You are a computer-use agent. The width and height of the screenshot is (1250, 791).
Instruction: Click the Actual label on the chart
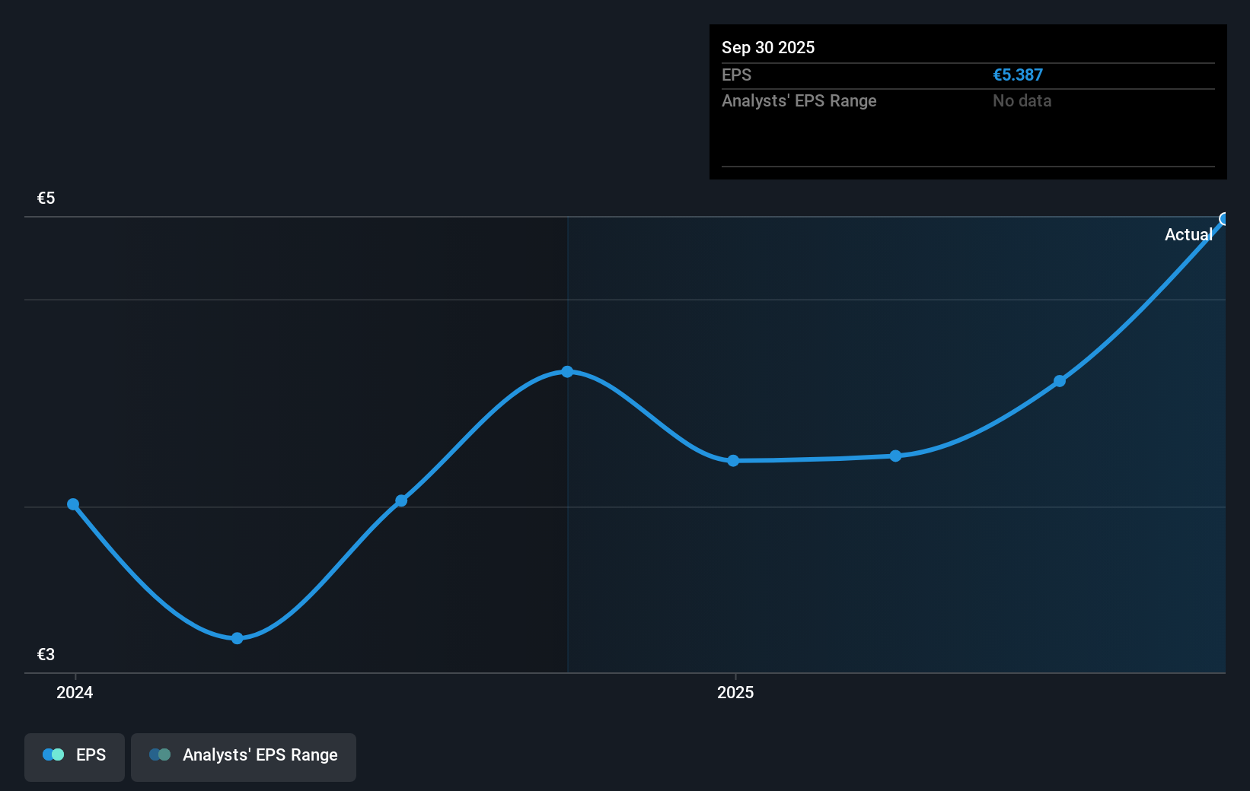1188,234
